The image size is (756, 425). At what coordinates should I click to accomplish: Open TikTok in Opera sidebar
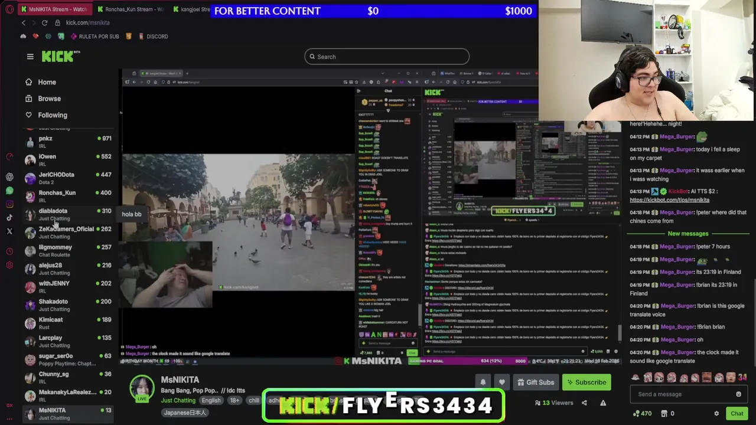(9, 218)
